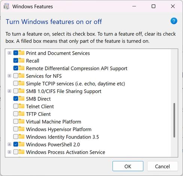This screenshot has height=176, width=183.
Task: Expand the Print and Document Services node
Action: 9,53
